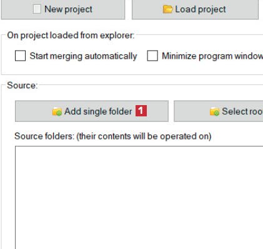The width and height of the screenshot is (263, 249).
Task: Choose the Select root button
Action: (219, 111)
